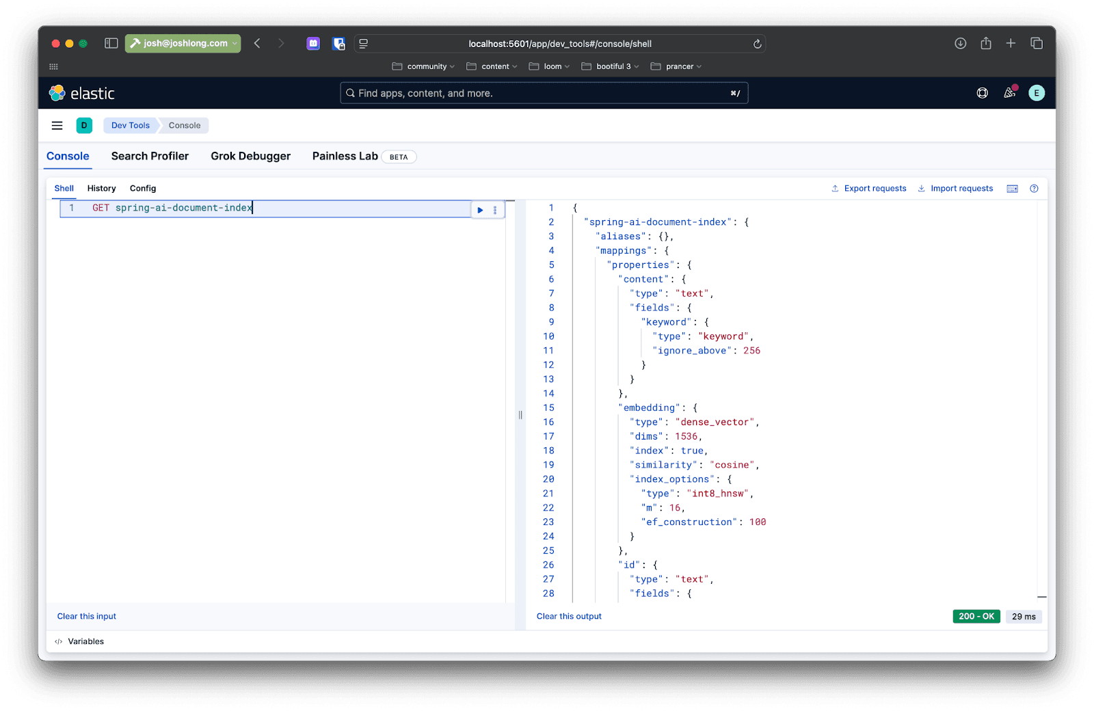The height and width of the screenshot is (711, 1094).
Task: Click the Elastic logo home icon
Action: click(57, 93)
